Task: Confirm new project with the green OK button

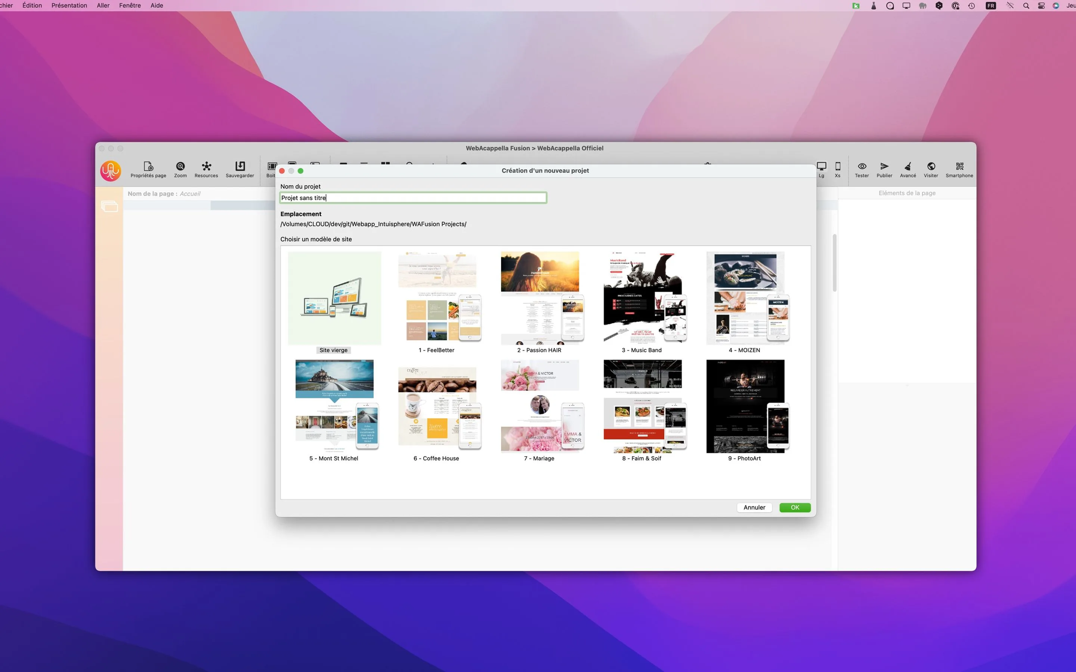Action: pyautogui.click(x=795, y=508)
